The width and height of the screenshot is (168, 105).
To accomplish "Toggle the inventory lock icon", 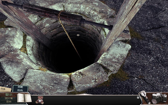I will [x=138, y=97].
